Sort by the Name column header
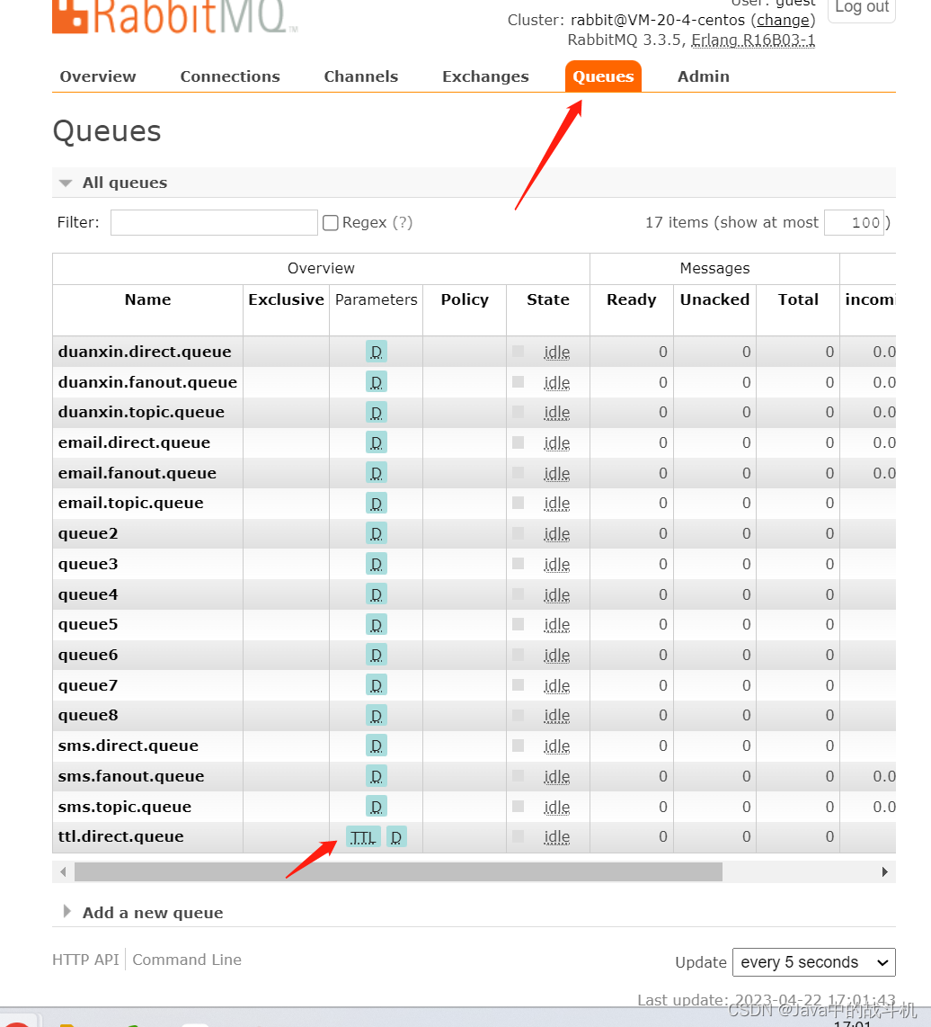Screen dimensions: 931x1027 pyautogui.click(x=147, y=300)
